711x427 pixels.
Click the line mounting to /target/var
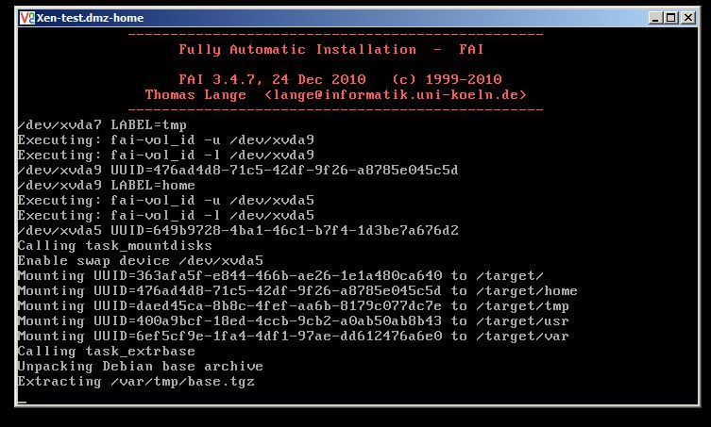[293, 336]
